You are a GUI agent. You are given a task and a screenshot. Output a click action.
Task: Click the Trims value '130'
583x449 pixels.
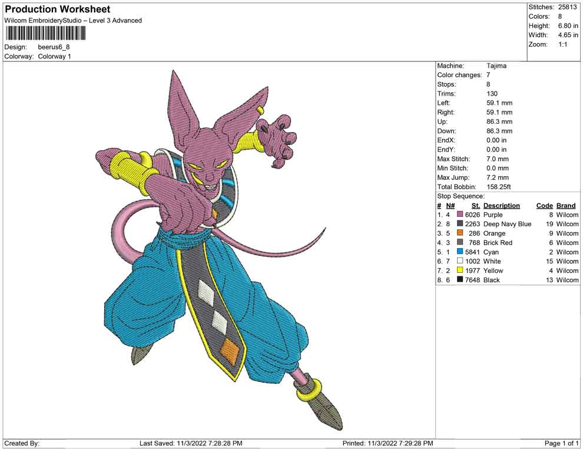coord(492,94)
